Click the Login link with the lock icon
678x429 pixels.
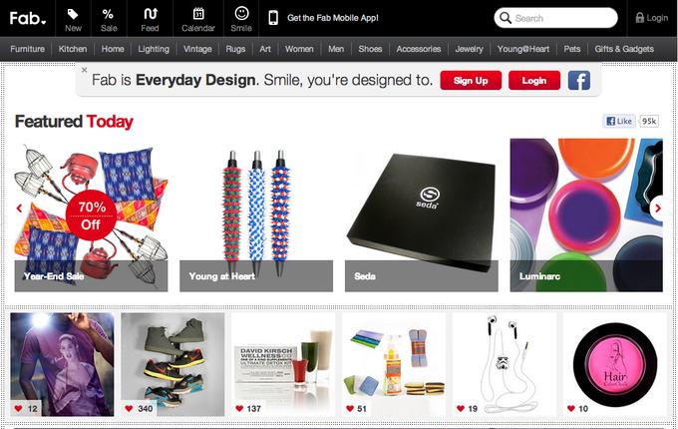(x=652, y=18)
